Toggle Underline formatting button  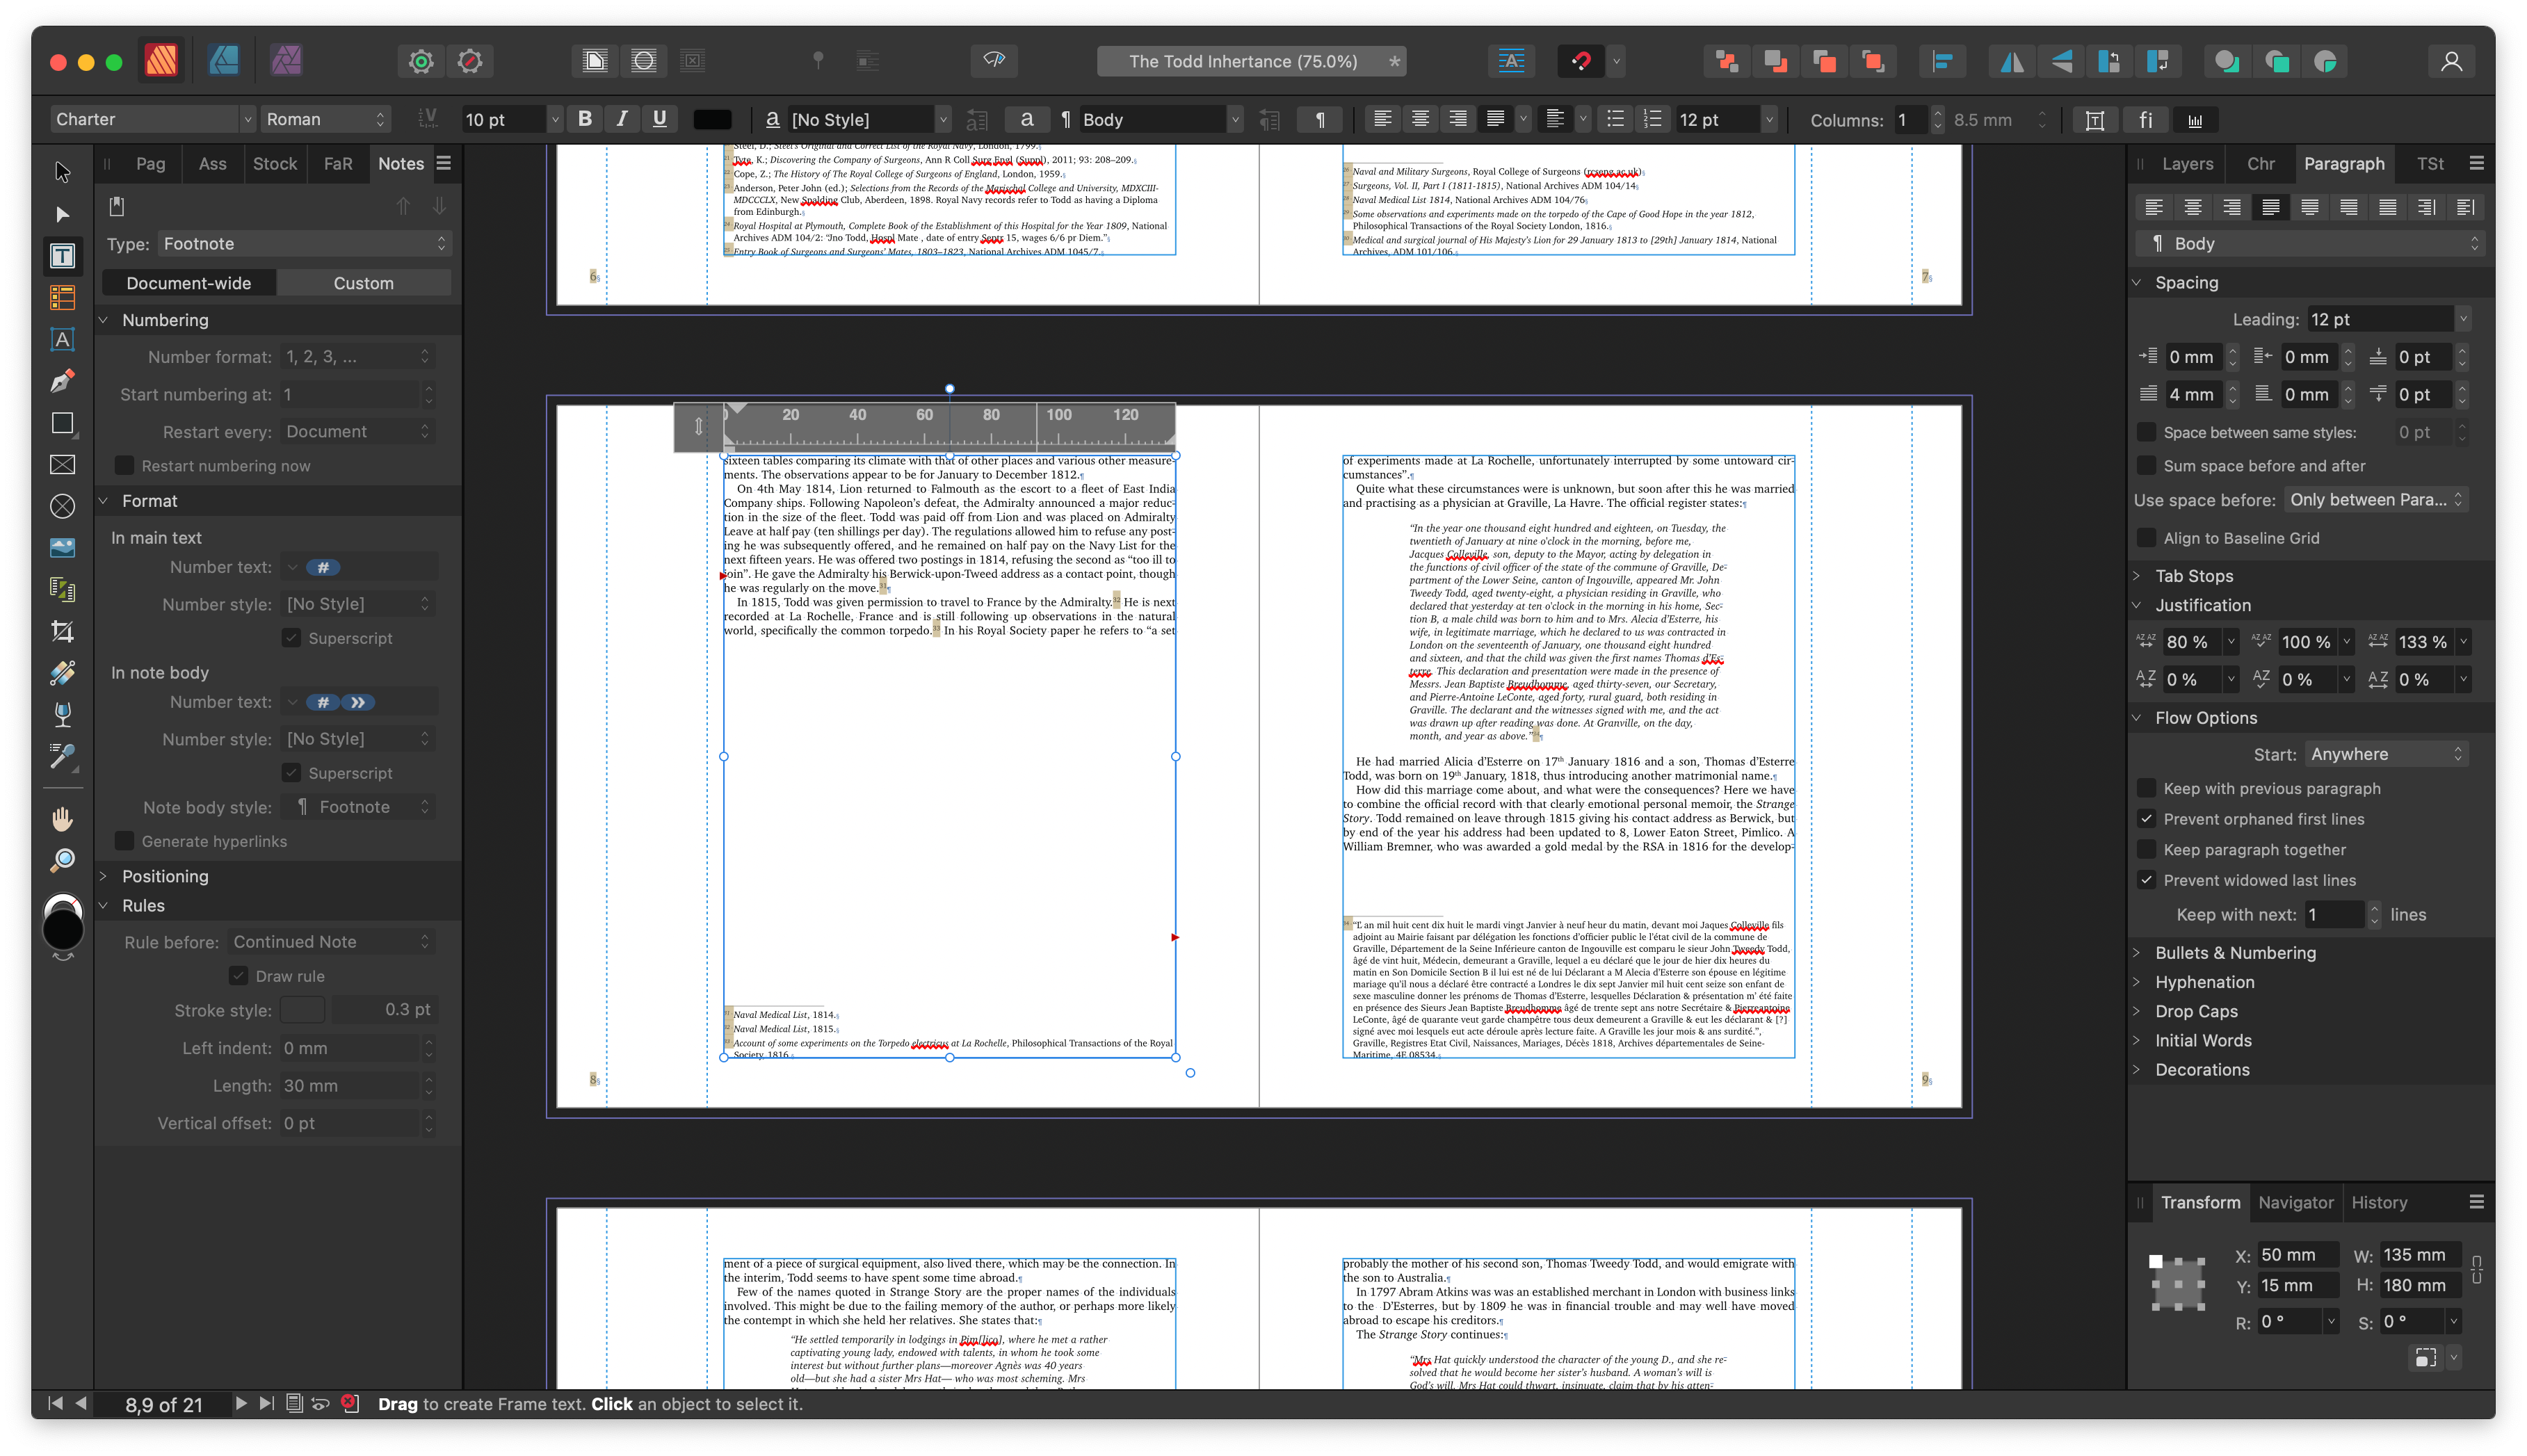(x=659, y=119)
